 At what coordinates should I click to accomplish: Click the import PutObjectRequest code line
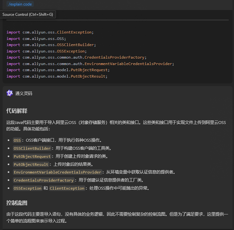point(58,70)
